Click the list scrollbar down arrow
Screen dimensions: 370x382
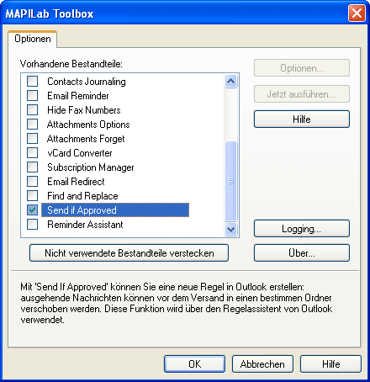click(x=231, y=230)
